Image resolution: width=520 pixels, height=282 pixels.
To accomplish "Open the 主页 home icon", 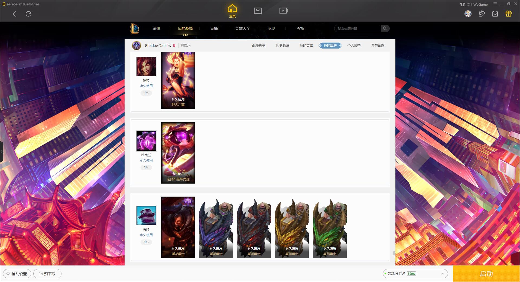I will (232, 11).
